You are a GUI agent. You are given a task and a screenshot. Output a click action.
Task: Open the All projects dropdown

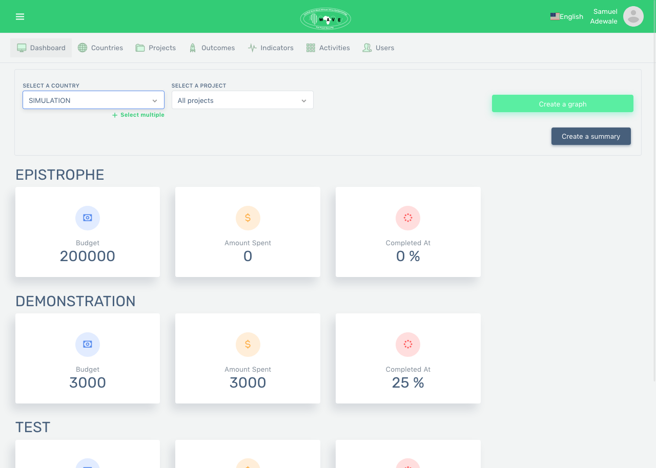click(242, 100)
